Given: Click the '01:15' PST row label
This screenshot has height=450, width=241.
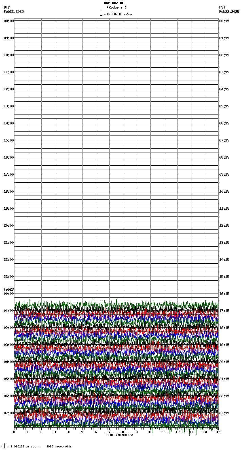Looking at the screenshot, I should click(x=224, y=38).
